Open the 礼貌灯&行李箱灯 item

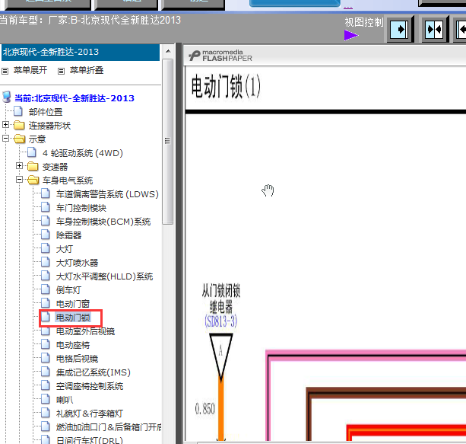point(90,414)
